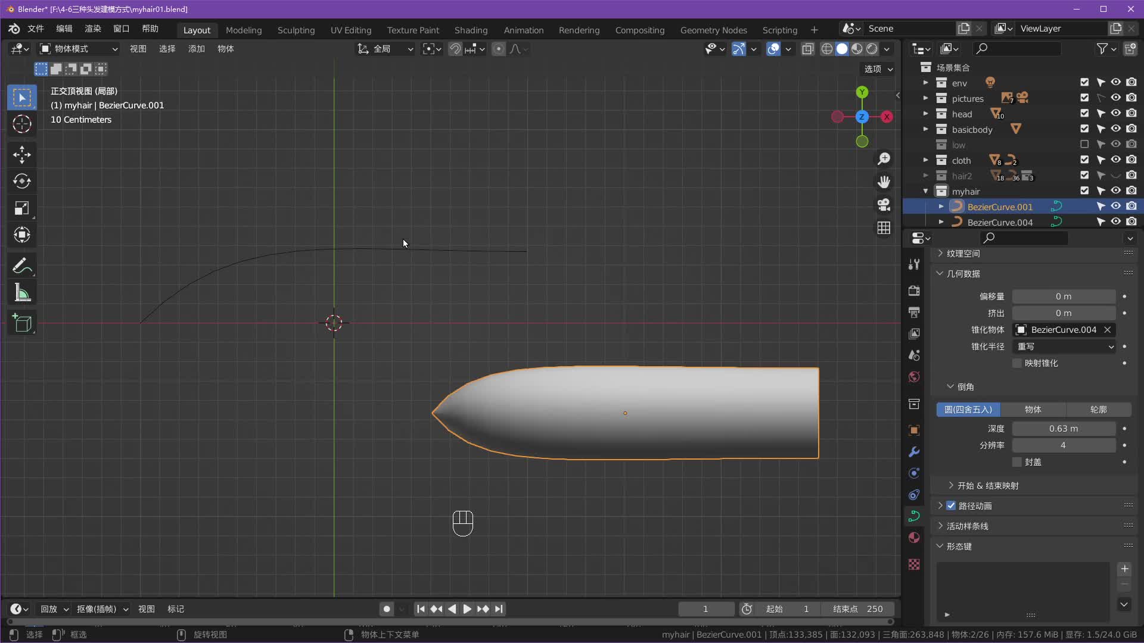Toggle orthographic grid view icon
Image resolution: width=1144 pixels, height=643 pixels.
point(884,228)
